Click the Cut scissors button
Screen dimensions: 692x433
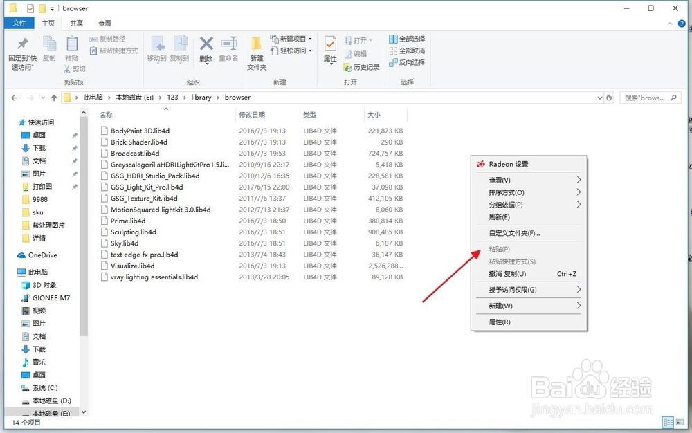pos(75,68)
